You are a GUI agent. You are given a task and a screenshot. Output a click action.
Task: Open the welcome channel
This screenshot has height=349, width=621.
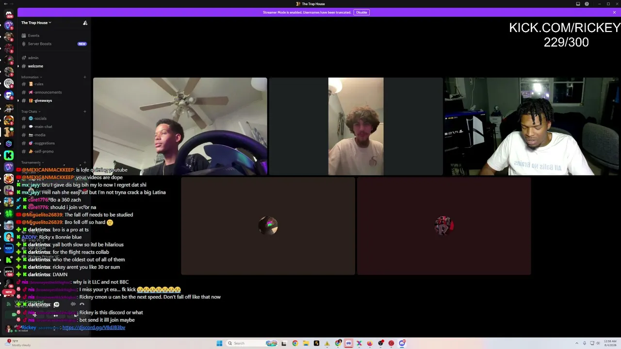click(35, 66)
